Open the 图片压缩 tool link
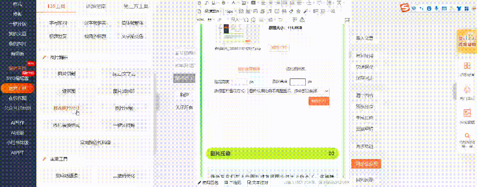The height and width of the screenshot is (187, 477). (124, 108)
